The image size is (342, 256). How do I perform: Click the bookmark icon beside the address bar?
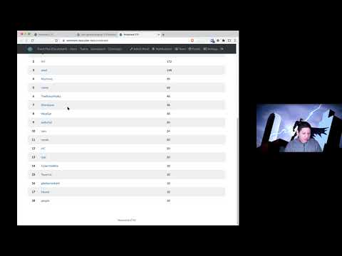56,41
